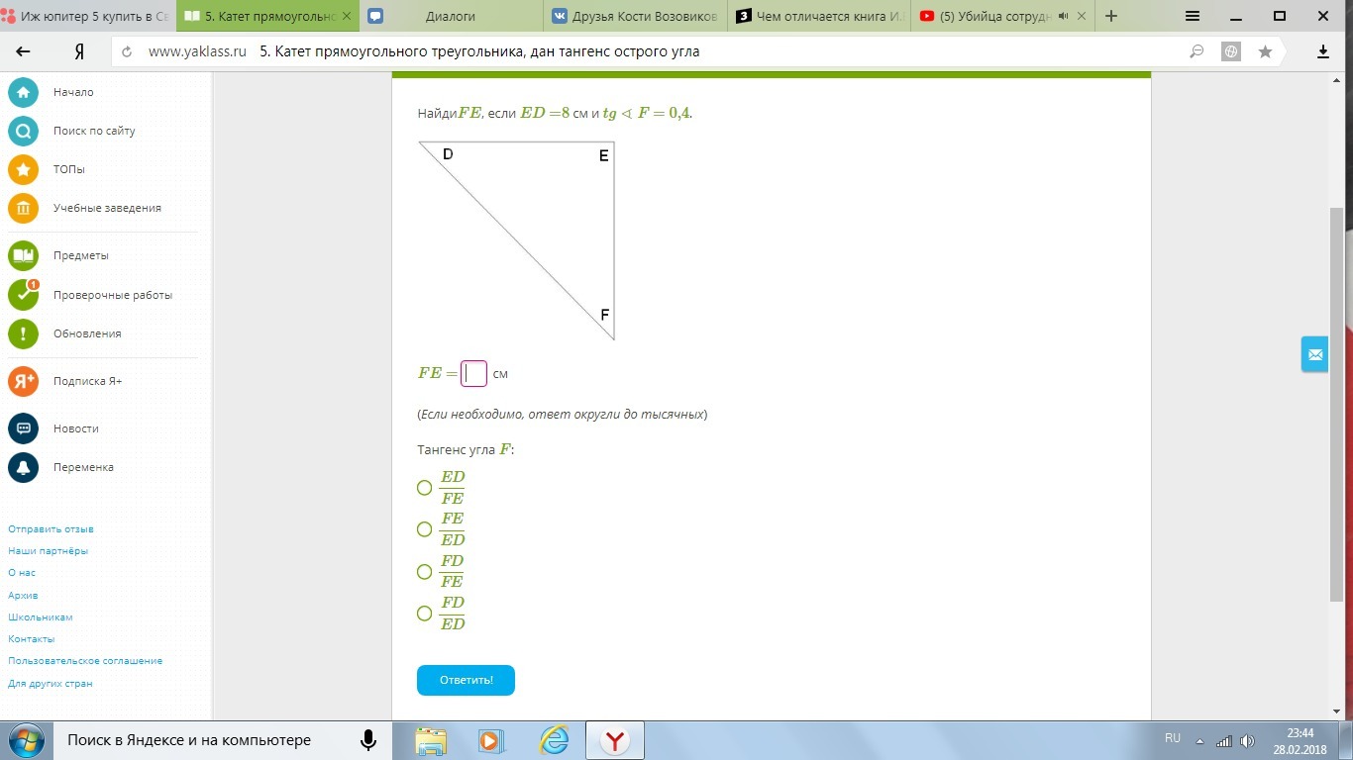Image resolution: width=1353 pixels, height=760 pixels.
Task: Show hidden tray icons with the arrow
Action: point(1200,741)
